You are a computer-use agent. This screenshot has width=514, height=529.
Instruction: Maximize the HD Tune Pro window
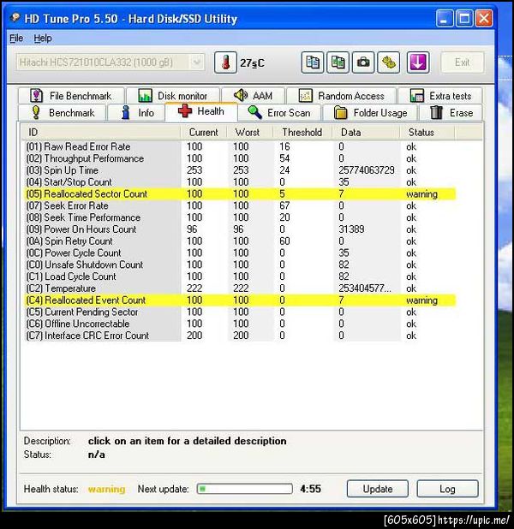click(x=464, y=18)
